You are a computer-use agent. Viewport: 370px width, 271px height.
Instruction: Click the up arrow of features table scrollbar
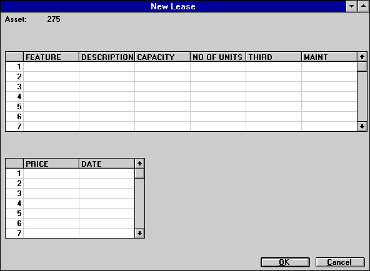pyautogui.click(x=362, y=57)
